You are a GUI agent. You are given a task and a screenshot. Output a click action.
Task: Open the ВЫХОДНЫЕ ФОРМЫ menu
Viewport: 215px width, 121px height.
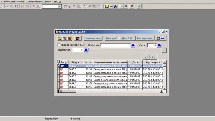(14, 2)
